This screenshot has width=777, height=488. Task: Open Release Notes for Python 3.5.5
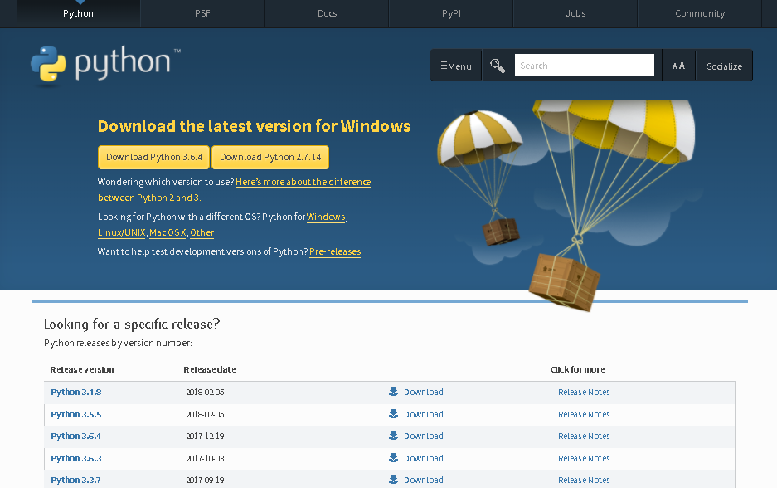tap(584, 414)
